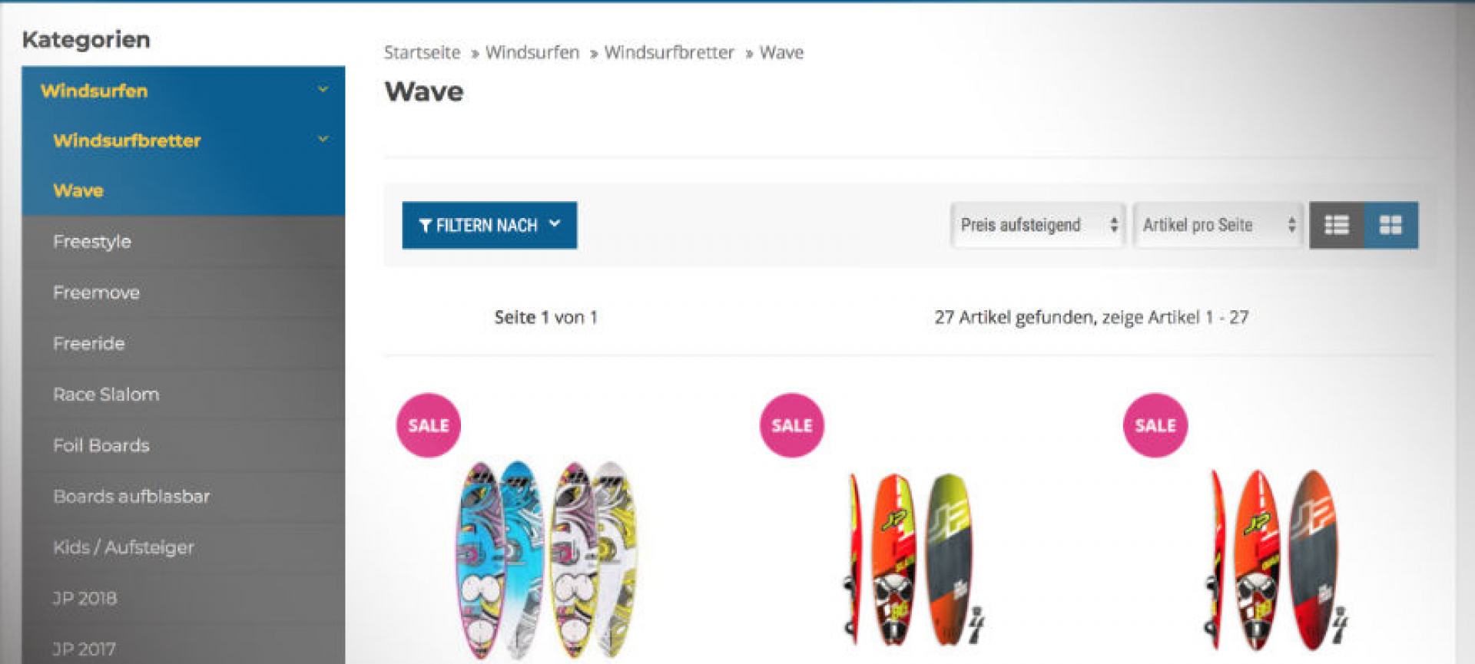Open the Preis aufsteigend sort dropdown
The image size is (1475, 664).
click(1038, 225)
